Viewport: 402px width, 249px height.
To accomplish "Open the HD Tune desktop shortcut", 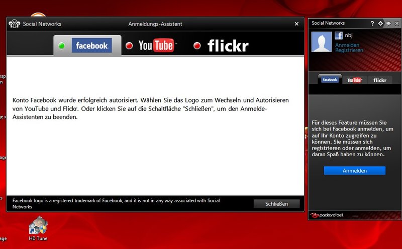I will coord(38,228).
